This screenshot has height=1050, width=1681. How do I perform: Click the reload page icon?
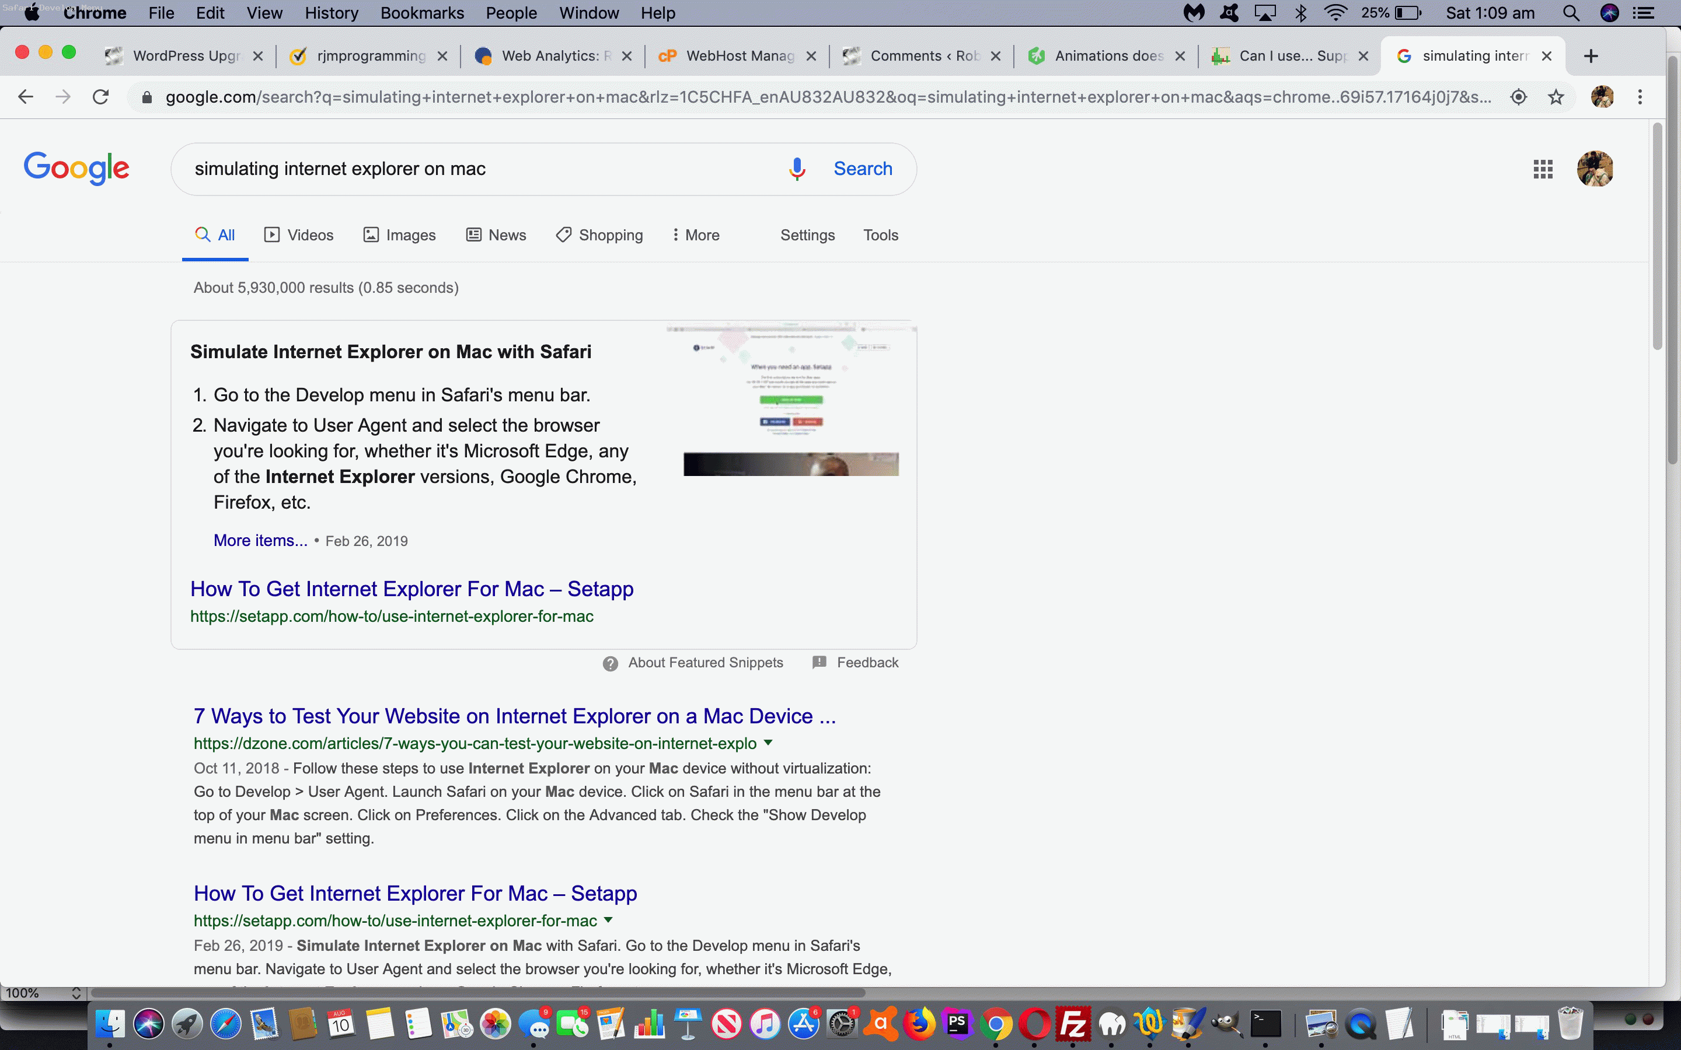(101, 96)
